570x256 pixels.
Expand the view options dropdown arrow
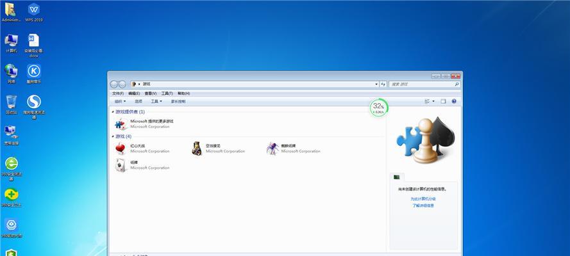point(433,102)
